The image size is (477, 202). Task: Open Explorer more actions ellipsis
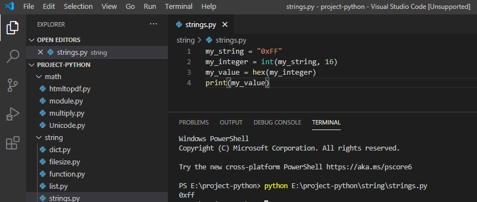[153, 24]
